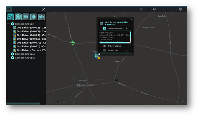The height and width of the screenshot is (117, 199).
Task: Click the Camera Data properties scrollbar
Action: click(131, 37)
